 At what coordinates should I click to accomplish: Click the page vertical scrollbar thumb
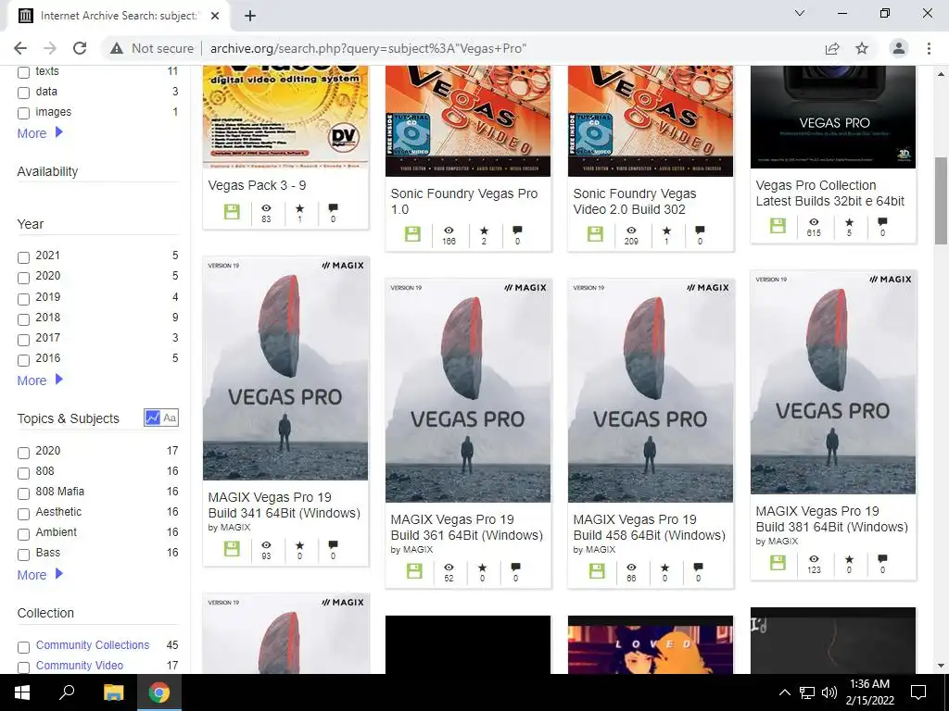(941, 200)
